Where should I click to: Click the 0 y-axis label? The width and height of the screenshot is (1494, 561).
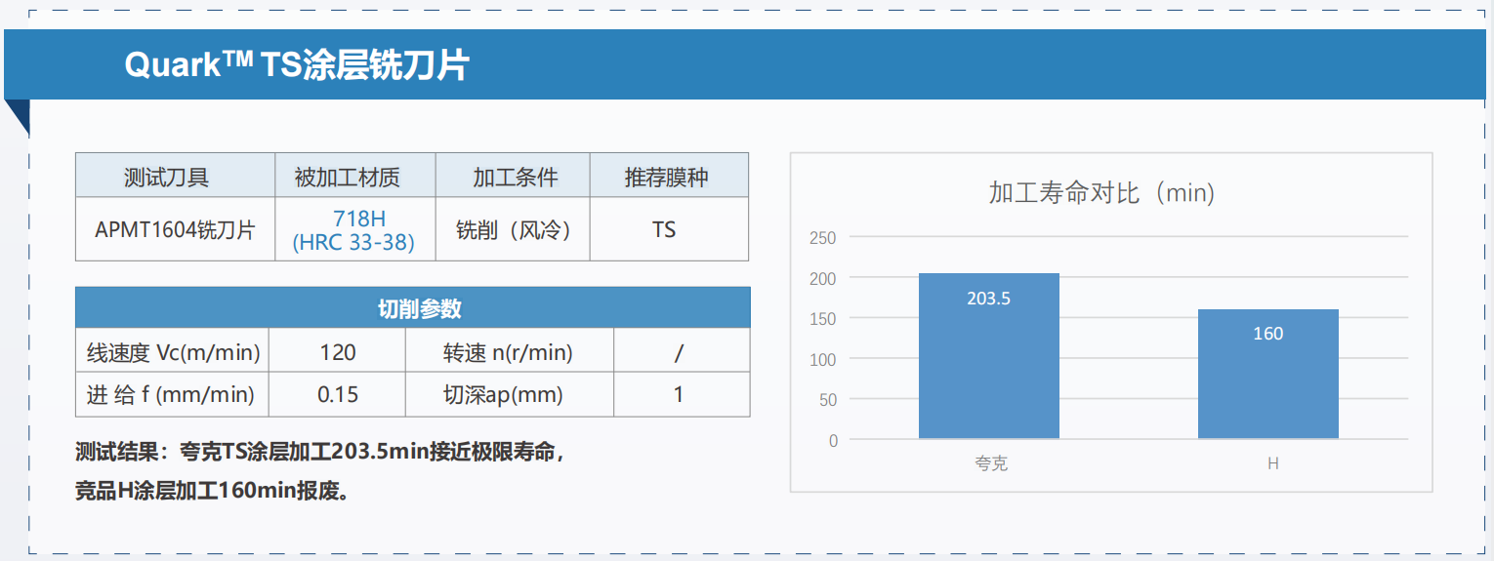tap(833, 440)
